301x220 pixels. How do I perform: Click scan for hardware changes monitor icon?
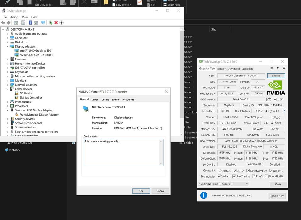coord(43,23)
